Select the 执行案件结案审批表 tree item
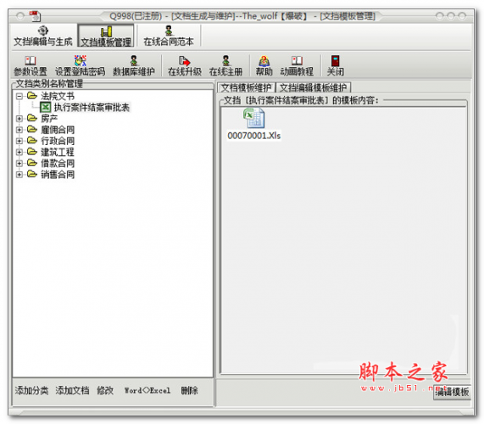 [x=92, y=108]
